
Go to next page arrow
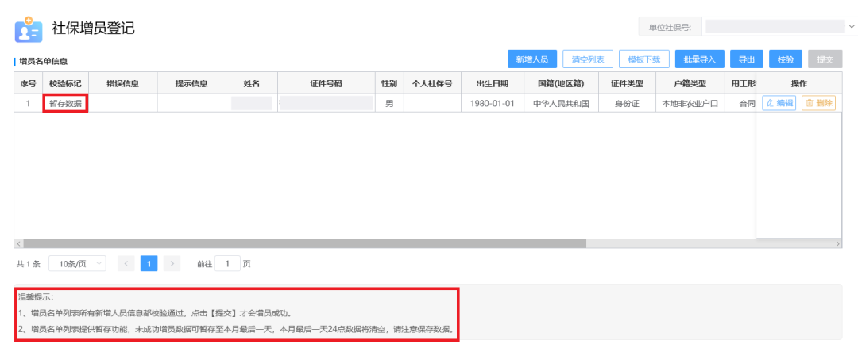pyautogui.click(x=172, y=264)
